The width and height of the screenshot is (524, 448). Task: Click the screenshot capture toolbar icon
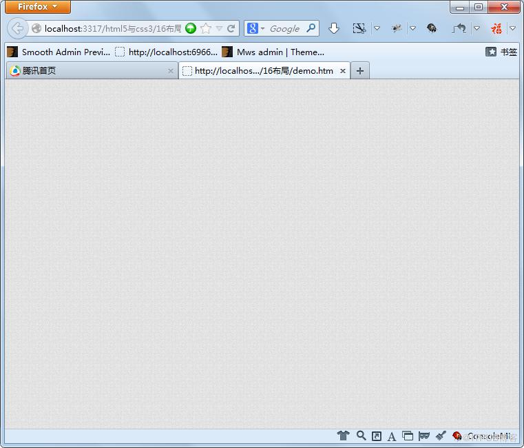point(359,28)
